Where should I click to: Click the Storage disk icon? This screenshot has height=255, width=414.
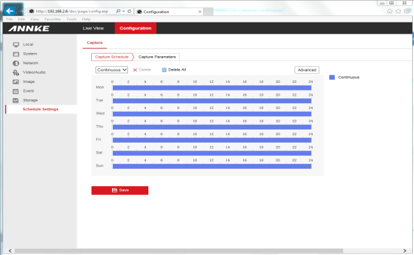[x=16, y=100]
